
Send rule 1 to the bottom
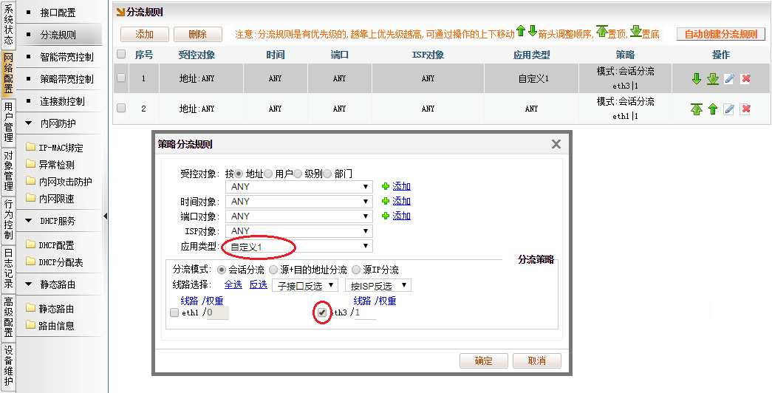click(712, 79)
